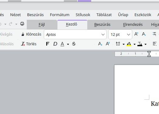Increase font size with the A up-arrow icon
This screenshot has width=159, height=114.
pyautogui.click(x=136, y=34)
